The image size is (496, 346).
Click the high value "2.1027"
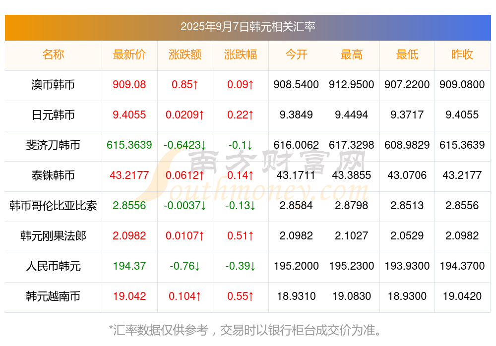pyautogui.click(x=352, y=235)
